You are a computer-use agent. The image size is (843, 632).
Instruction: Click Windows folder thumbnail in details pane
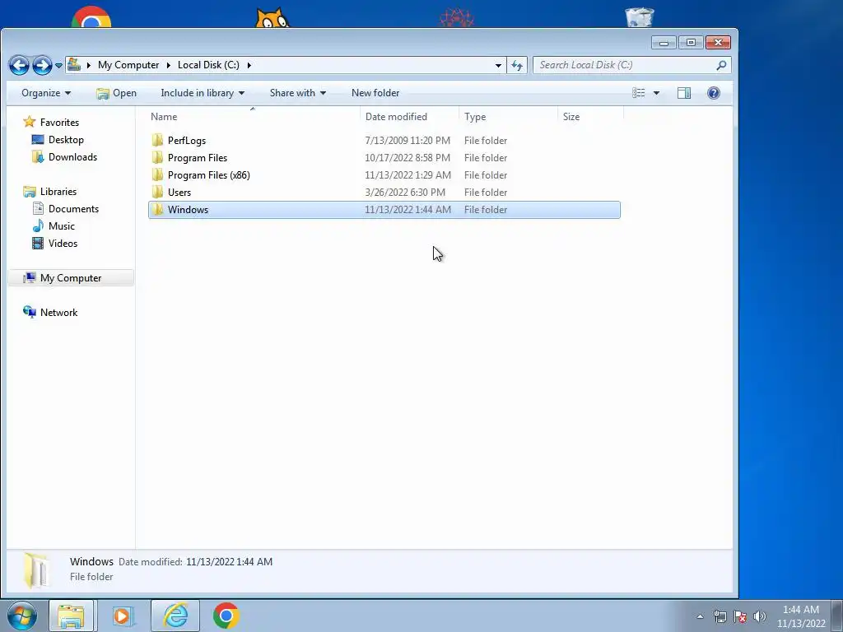pos(36,569)
